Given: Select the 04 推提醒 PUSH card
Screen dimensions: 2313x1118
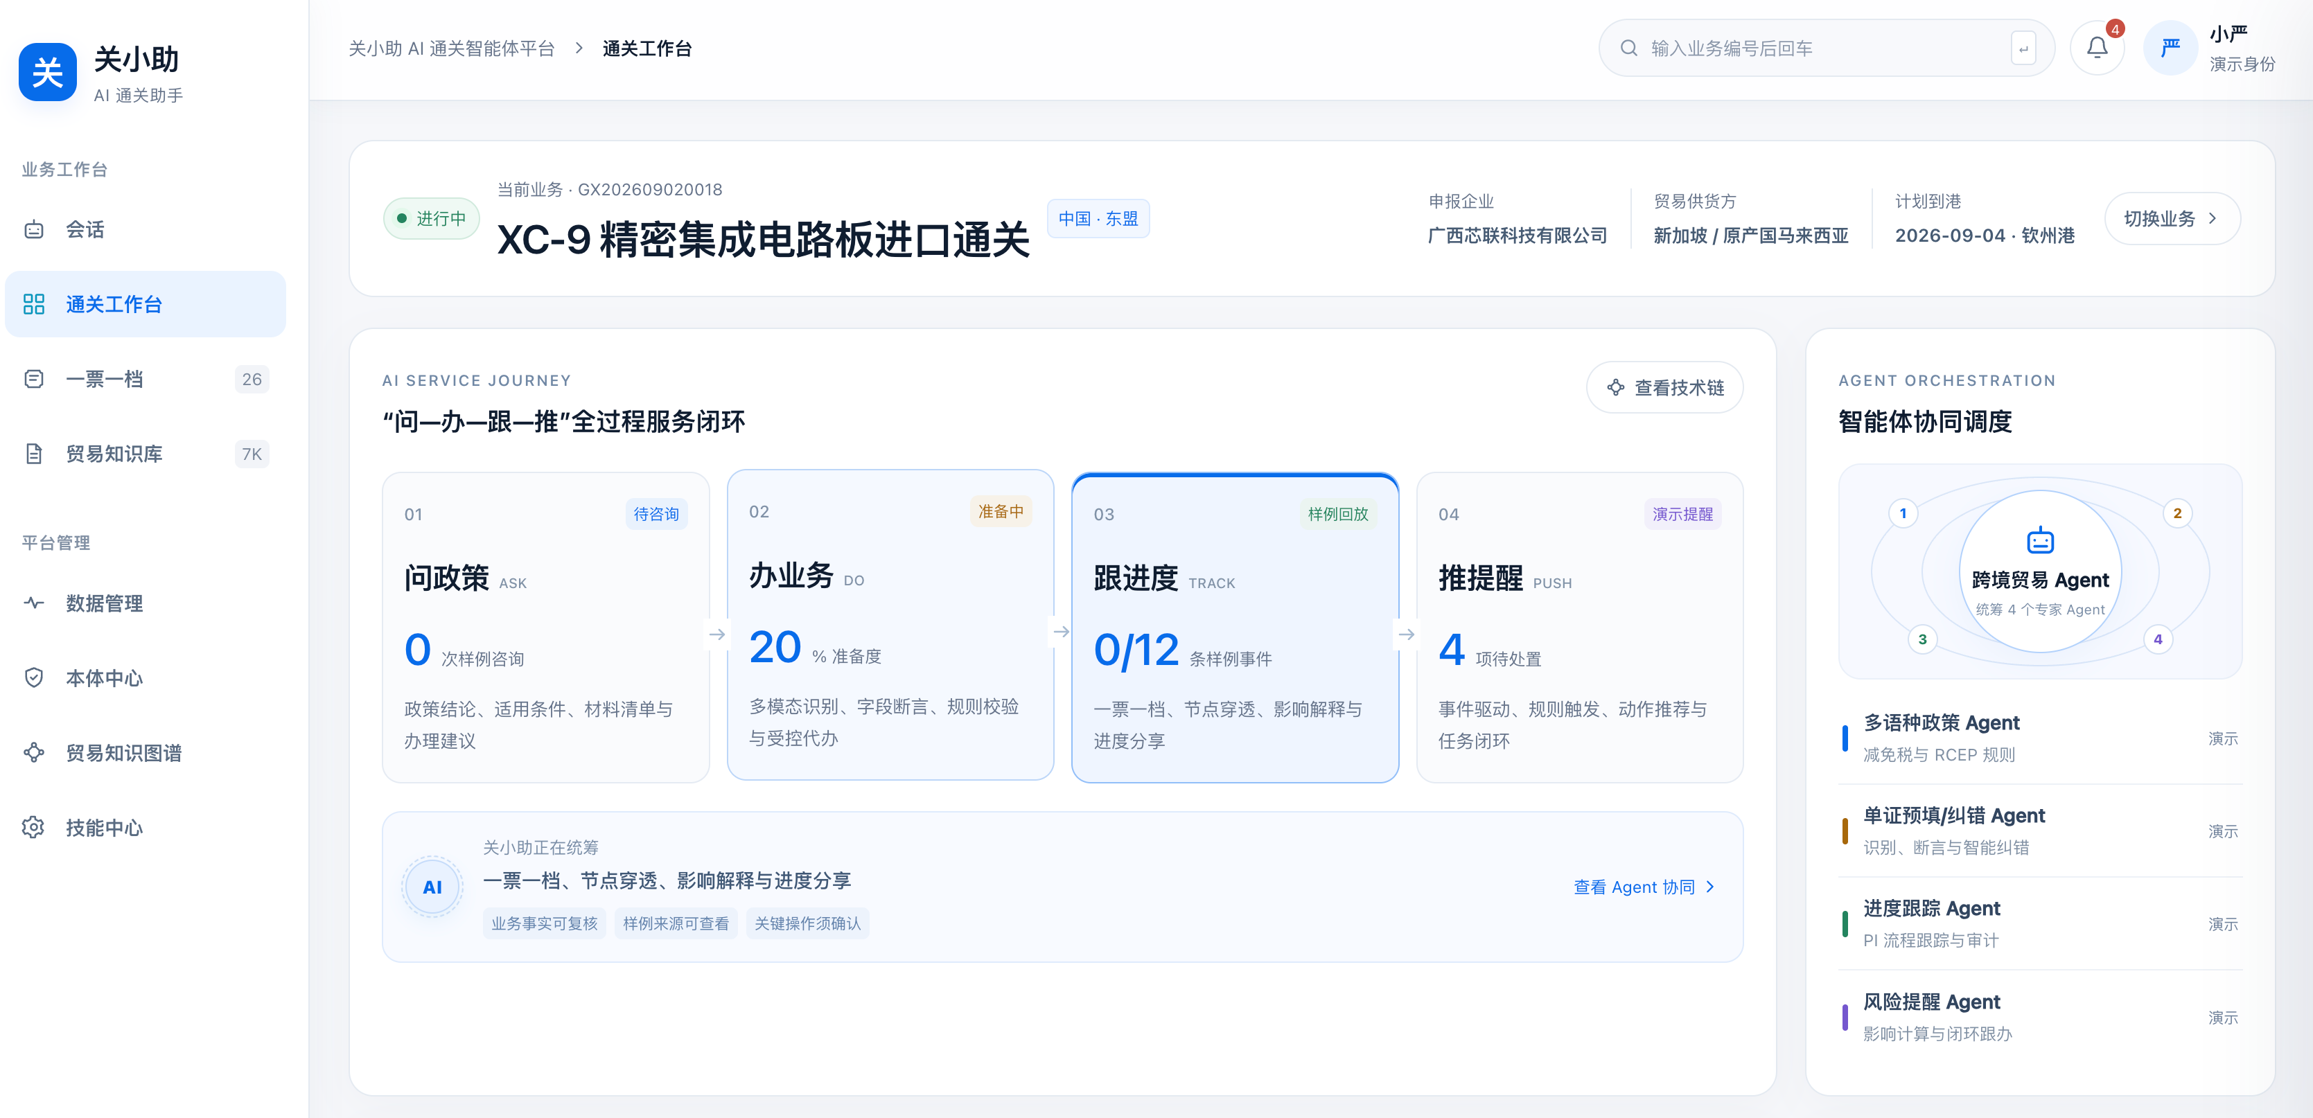Looking at the screenshot, I should [1581, 627].
